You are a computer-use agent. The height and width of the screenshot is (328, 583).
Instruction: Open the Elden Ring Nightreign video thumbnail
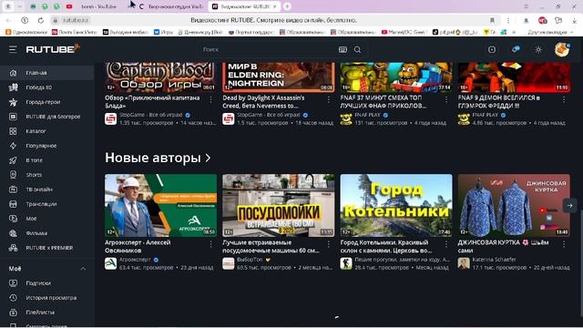[x=279, y=77]
